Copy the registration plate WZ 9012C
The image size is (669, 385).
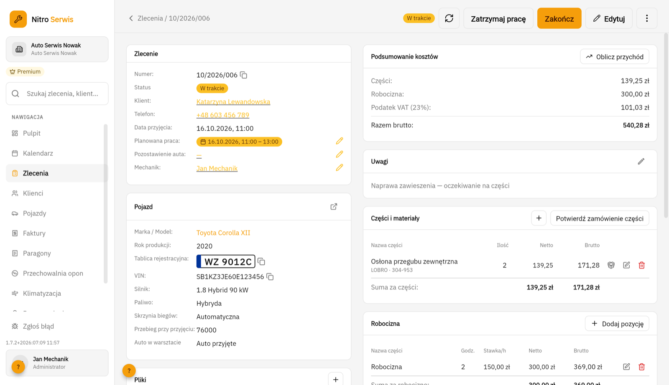(x=261, y=261)
